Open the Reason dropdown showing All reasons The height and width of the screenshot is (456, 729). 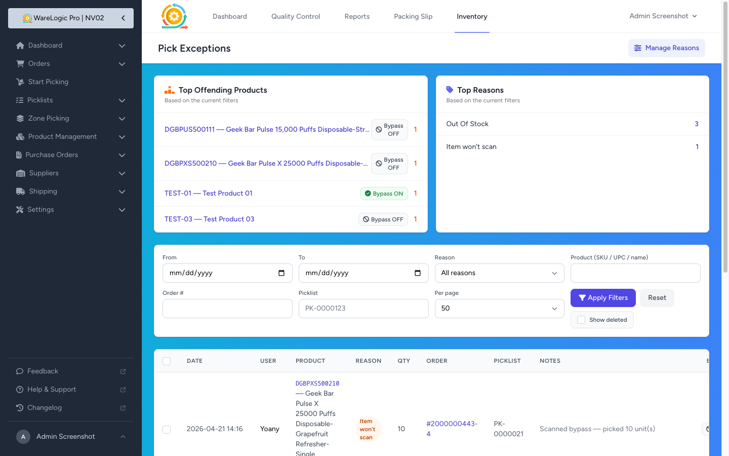click(499, 273)
